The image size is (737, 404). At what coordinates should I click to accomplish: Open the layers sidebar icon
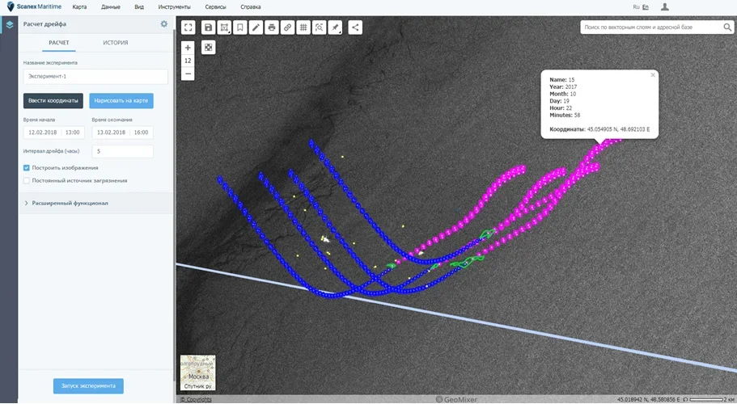[x=9, y=24]
